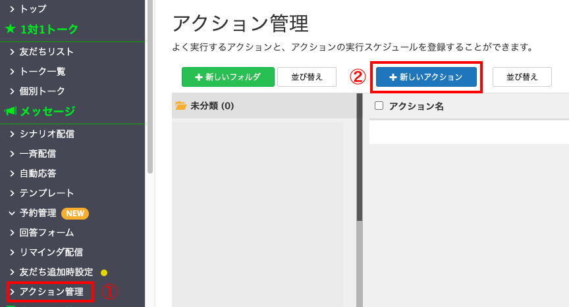Click the 1対1トーク section header
Screen dimensions: 569x307
click(49, 29)
